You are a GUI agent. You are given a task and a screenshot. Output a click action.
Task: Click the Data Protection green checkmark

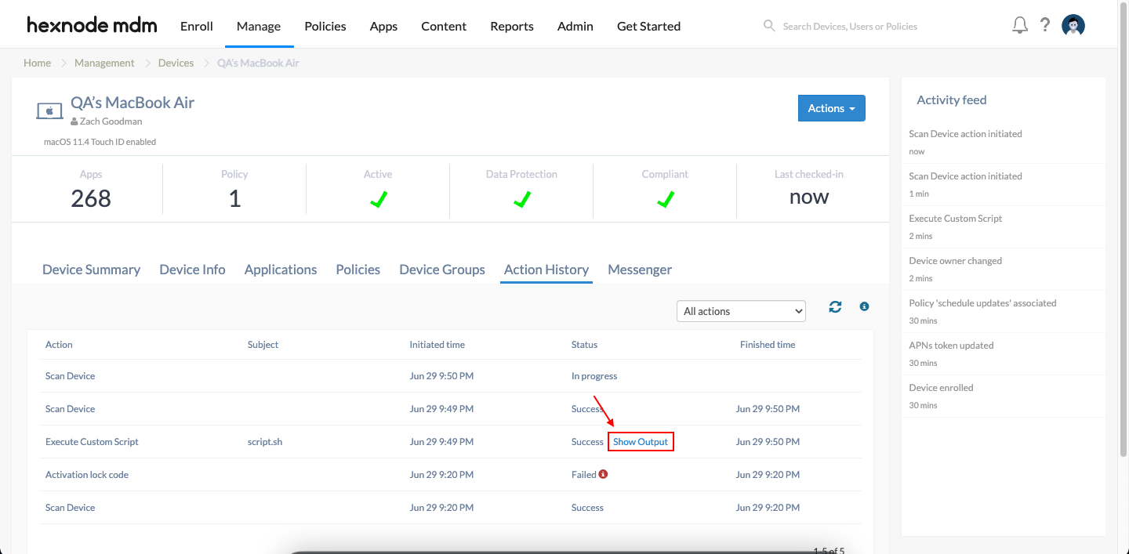coord(521,201)
